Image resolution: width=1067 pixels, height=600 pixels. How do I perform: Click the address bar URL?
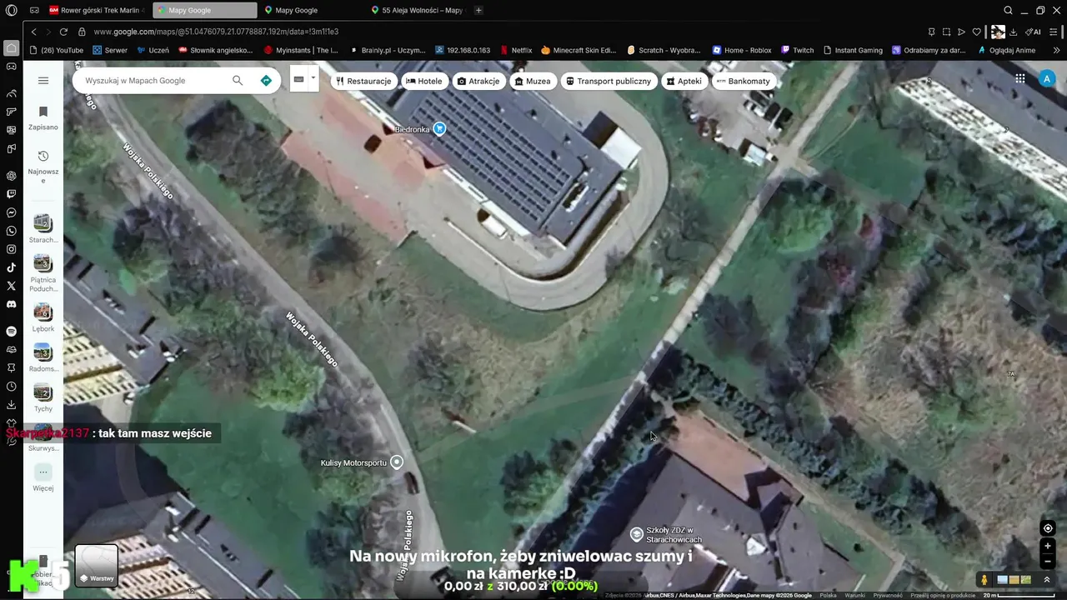tap(216, 32)
